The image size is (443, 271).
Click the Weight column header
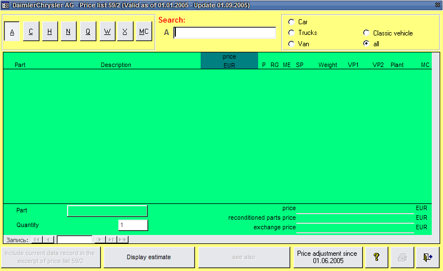(x=327, y=65)
